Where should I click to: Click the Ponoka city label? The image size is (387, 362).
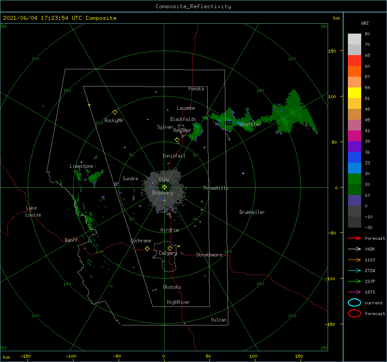click(196, 89)
